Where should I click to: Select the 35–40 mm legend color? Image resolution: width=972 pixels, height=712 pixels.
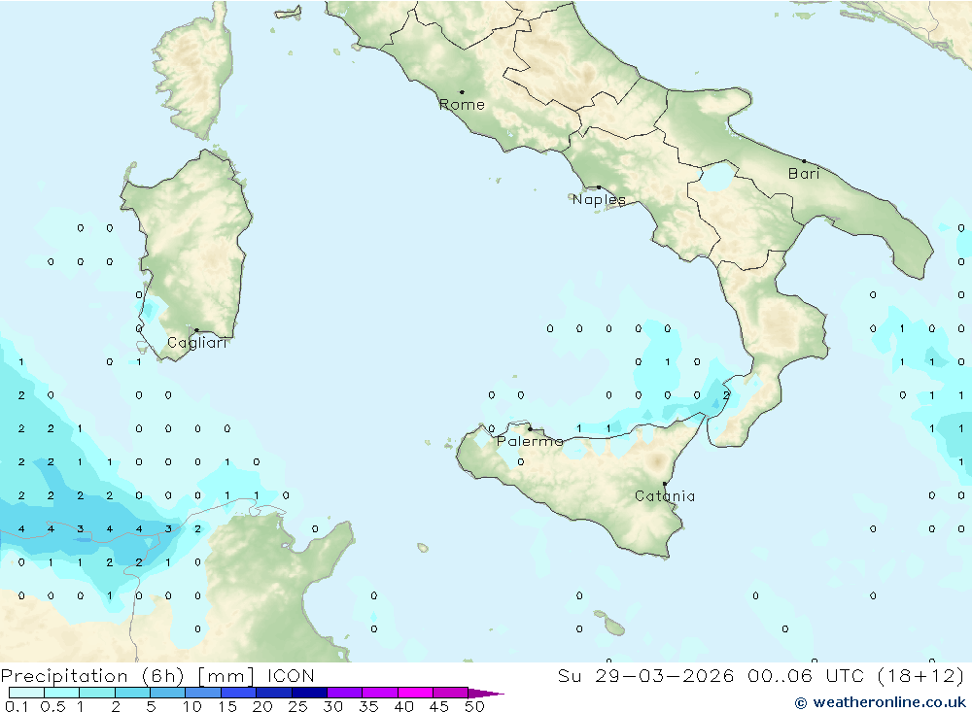coord(380,693)
